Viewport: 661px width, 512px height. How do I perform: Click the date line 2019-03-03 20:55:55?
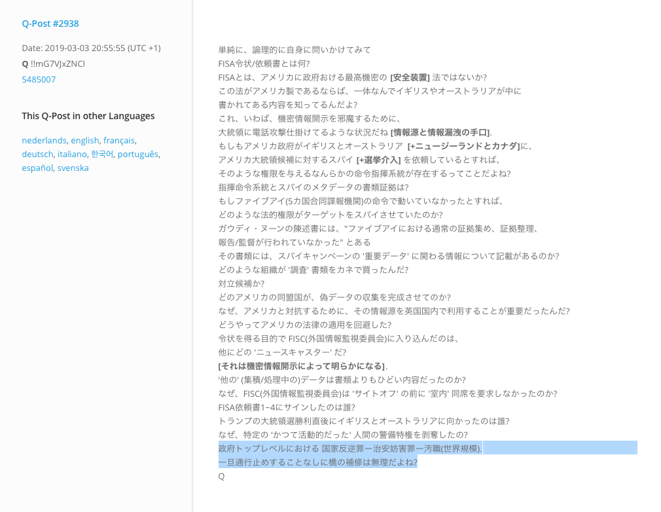point(91,48)
